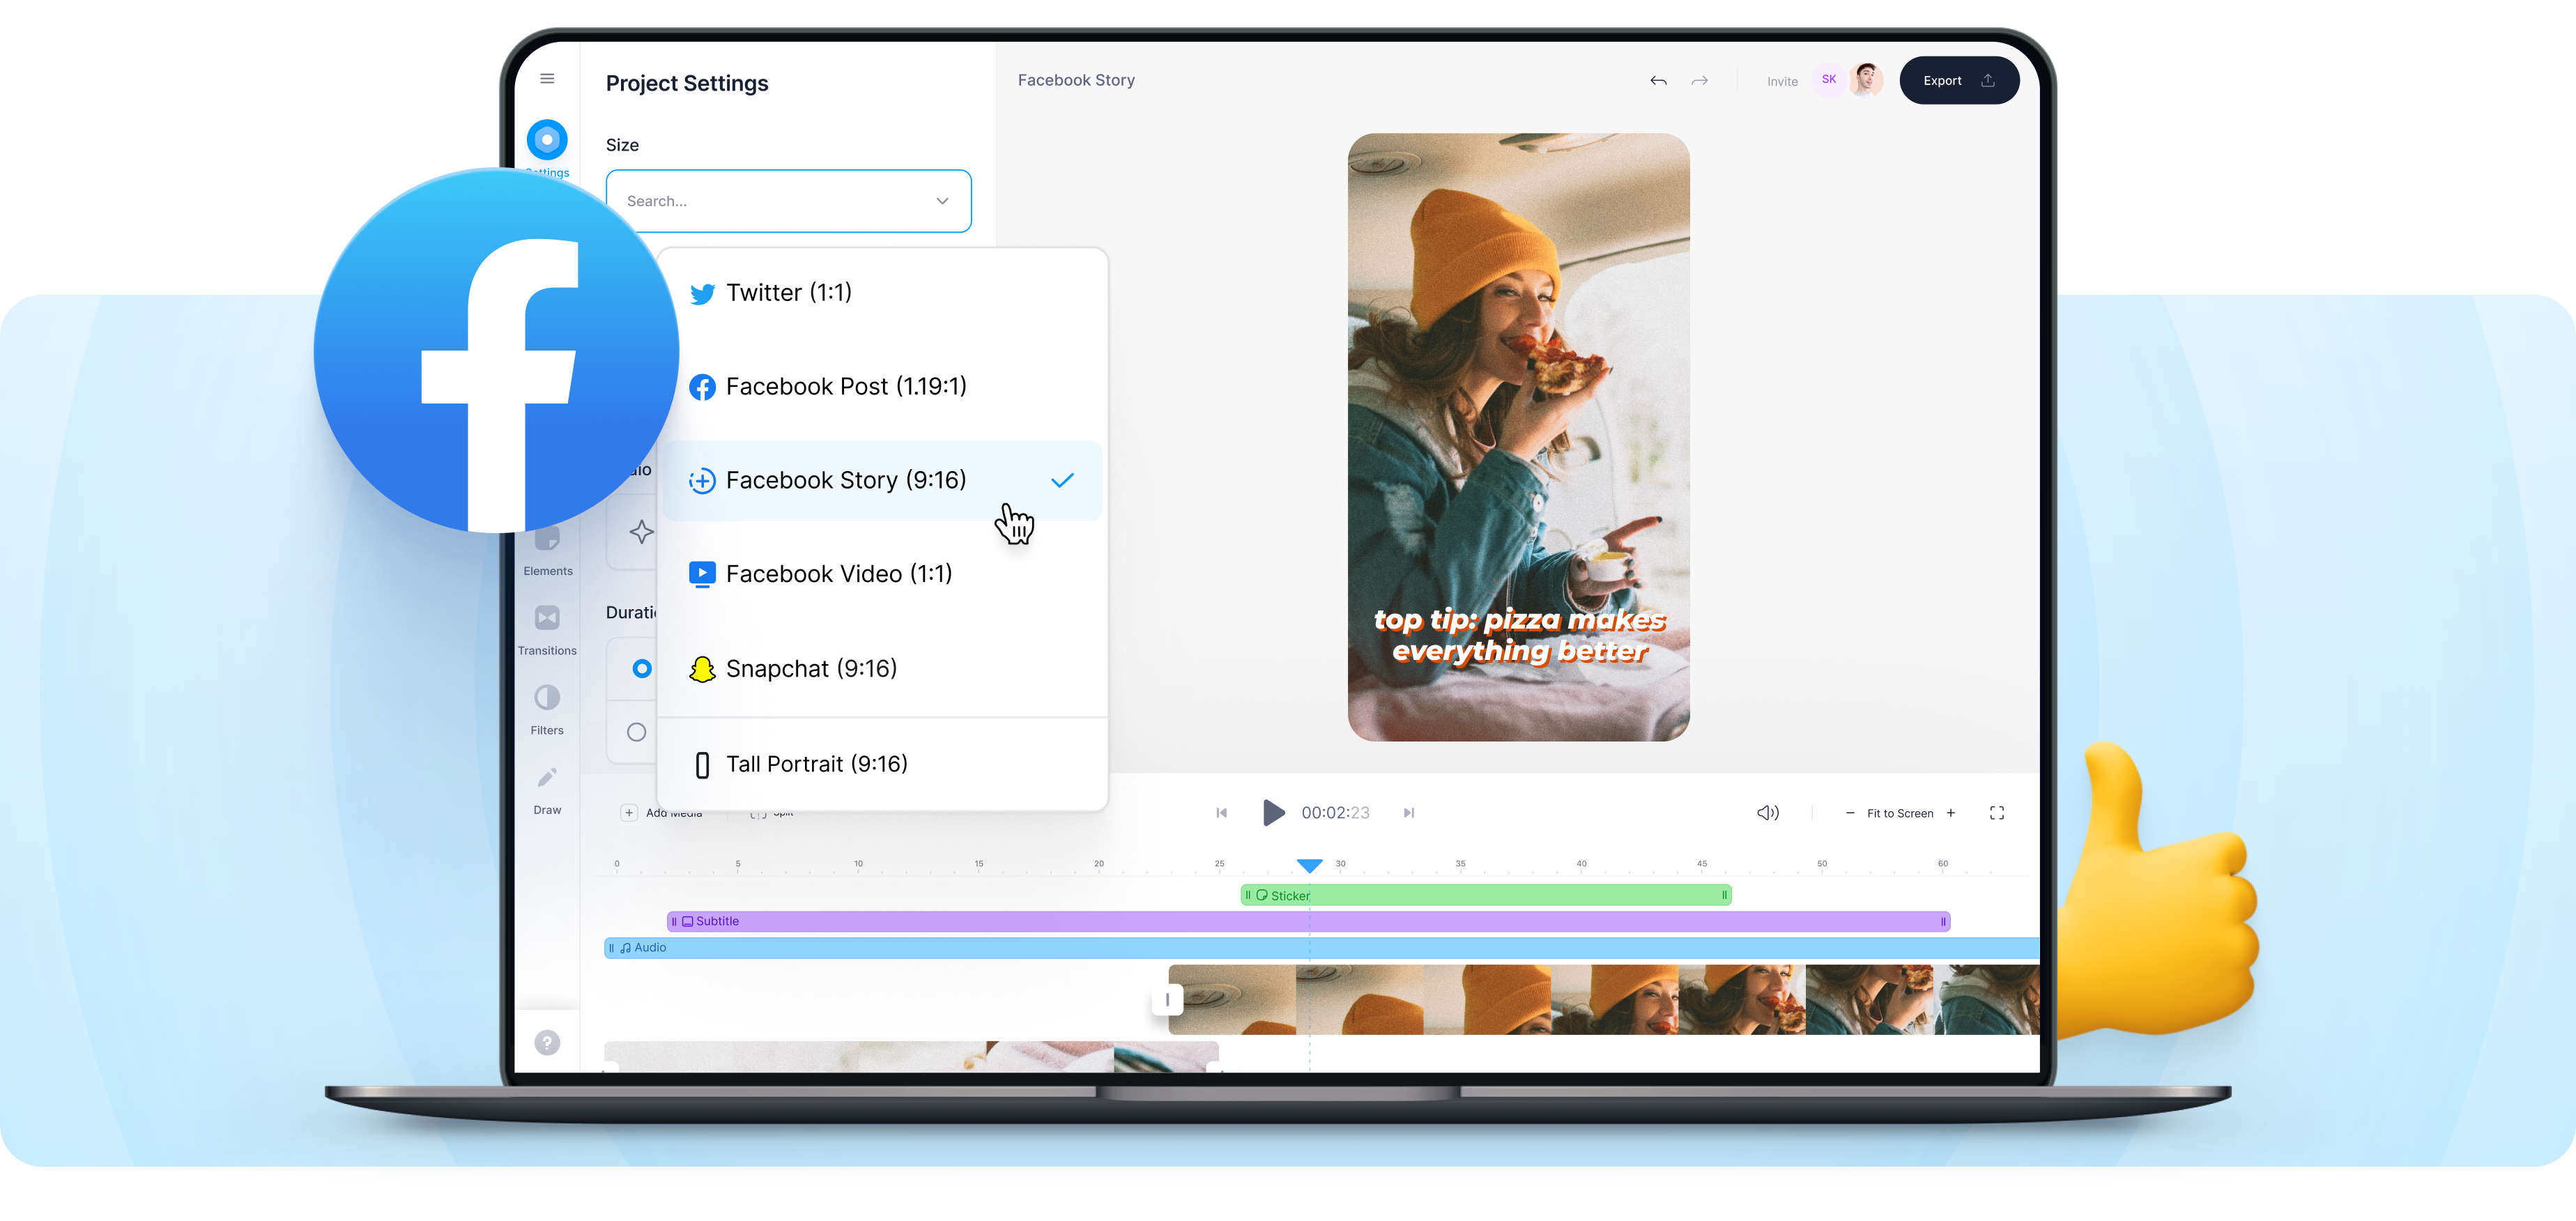This screenshot has width=2576, height=1221.
Task: Select the Settings panel icon
Action: point(547,139)
